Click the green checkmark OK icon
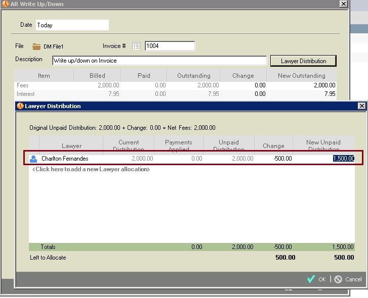Image resolution: width=368 pixels, height=298 pixels. pyautogui.click(x=311, y=279)
